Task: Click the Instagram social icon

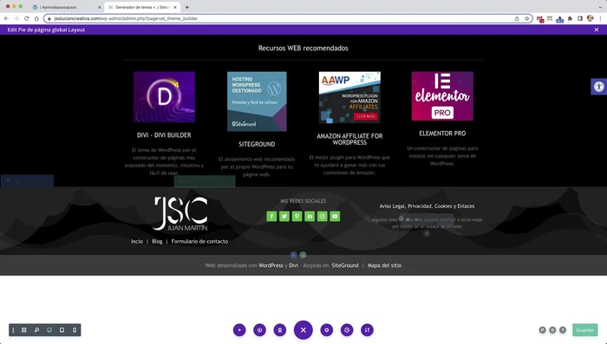Action: [x=322, y=217]
